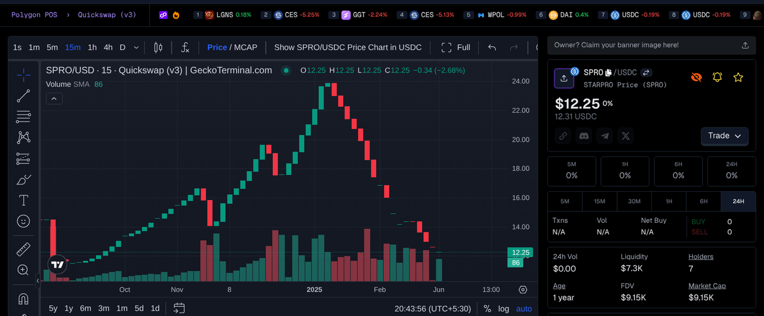Collapse the drawing toolbar side arrow
764x316 pixels.
click(38, 280)
